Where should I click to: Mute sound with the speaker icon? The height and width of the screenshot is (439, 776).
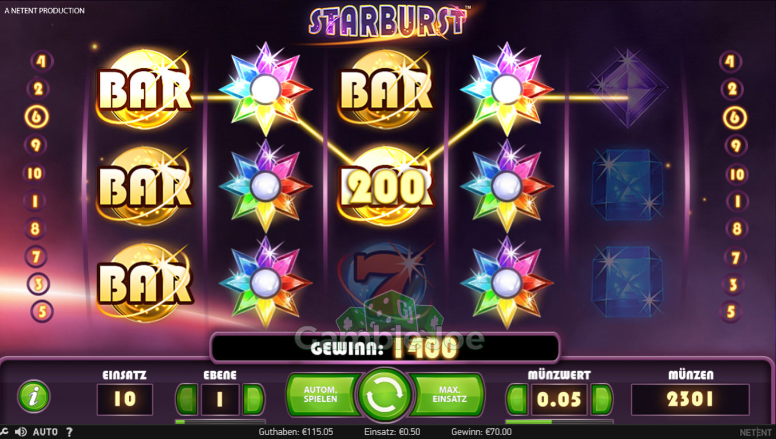(x=21, y=432)
